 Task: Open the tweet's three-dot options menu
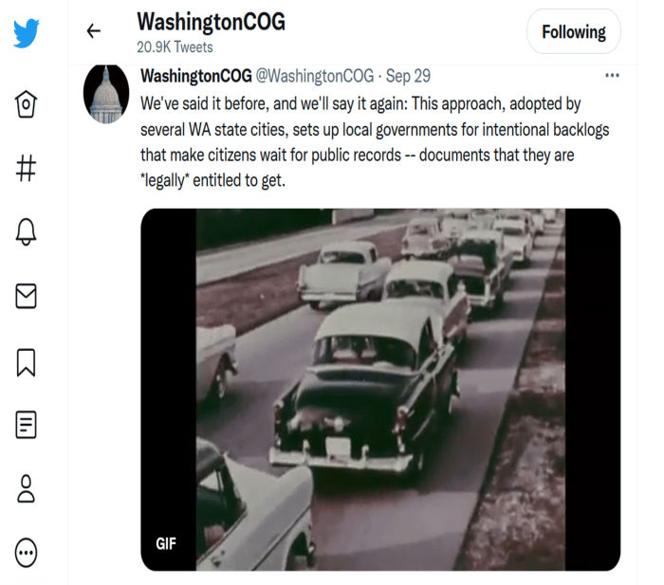coord(612,76)
